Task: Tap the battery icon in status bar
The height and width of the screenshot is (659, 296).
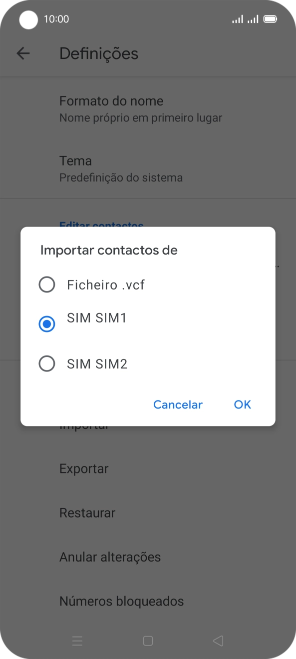Action: click(270, 19)
